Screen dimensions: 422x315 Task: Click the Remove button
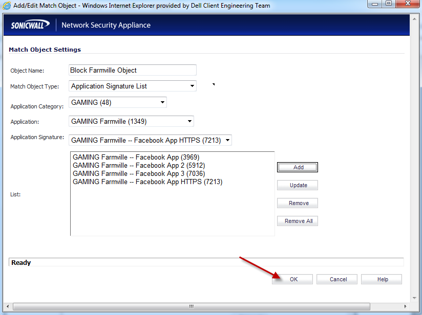(298, 203)
